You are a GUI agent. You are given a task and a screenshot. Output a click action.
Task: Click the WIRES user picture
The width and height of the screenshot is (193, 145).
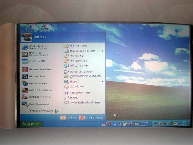(x=26, y=37)
